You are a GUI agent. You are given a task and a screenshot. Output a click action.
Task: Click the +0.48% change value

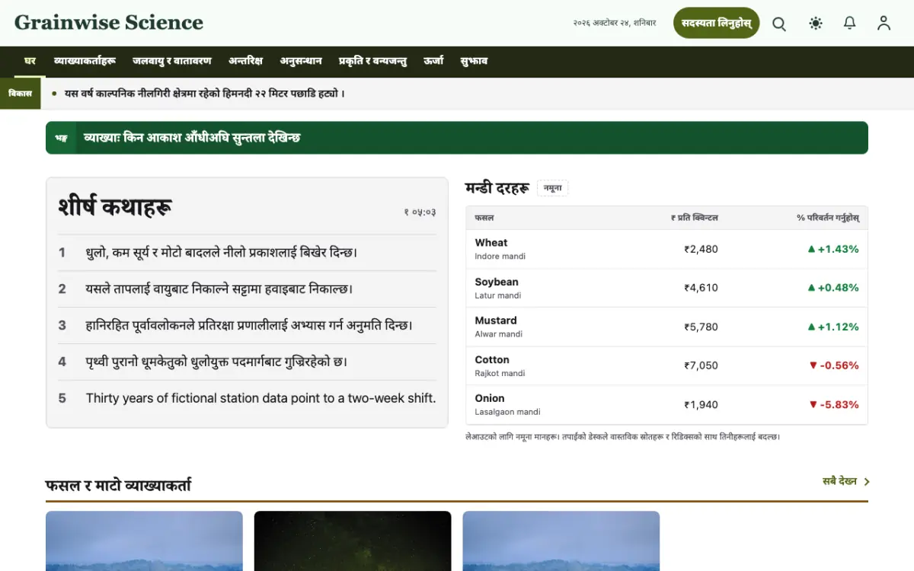tap(833, 288)
